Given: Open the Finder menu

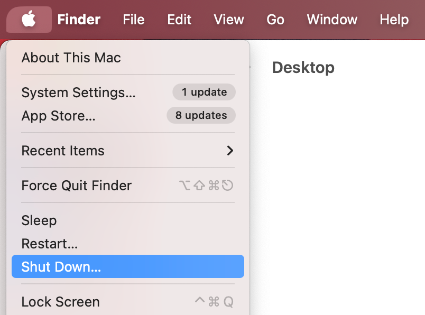Looking at the screenshot, I should pos(78,20).
